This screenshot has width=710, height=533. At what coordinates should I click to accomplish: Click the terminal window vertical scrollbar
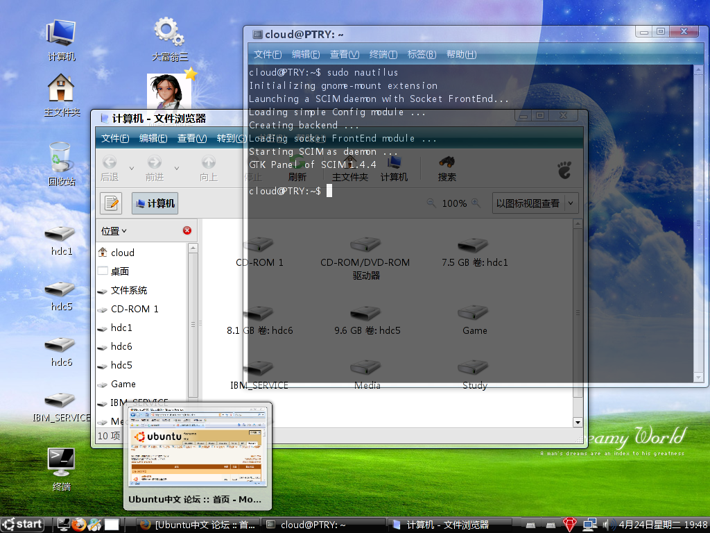click(x=698, y=224)
